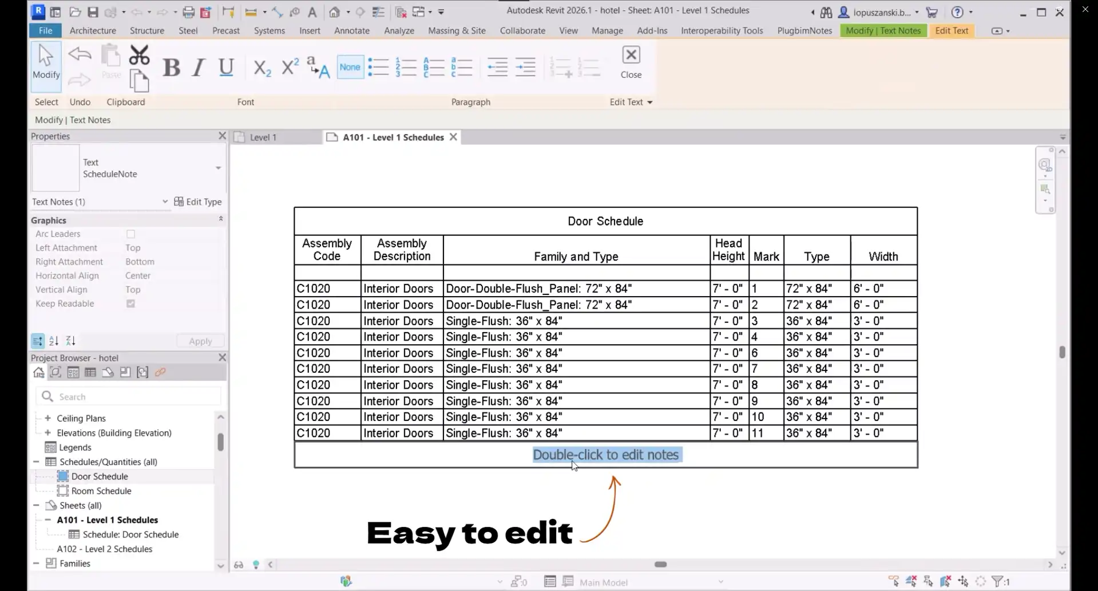The height and width of the screenshot is (591, 1098).
Task: Open the PlugbimNotes ribbon tab
Action: [804, 30]
